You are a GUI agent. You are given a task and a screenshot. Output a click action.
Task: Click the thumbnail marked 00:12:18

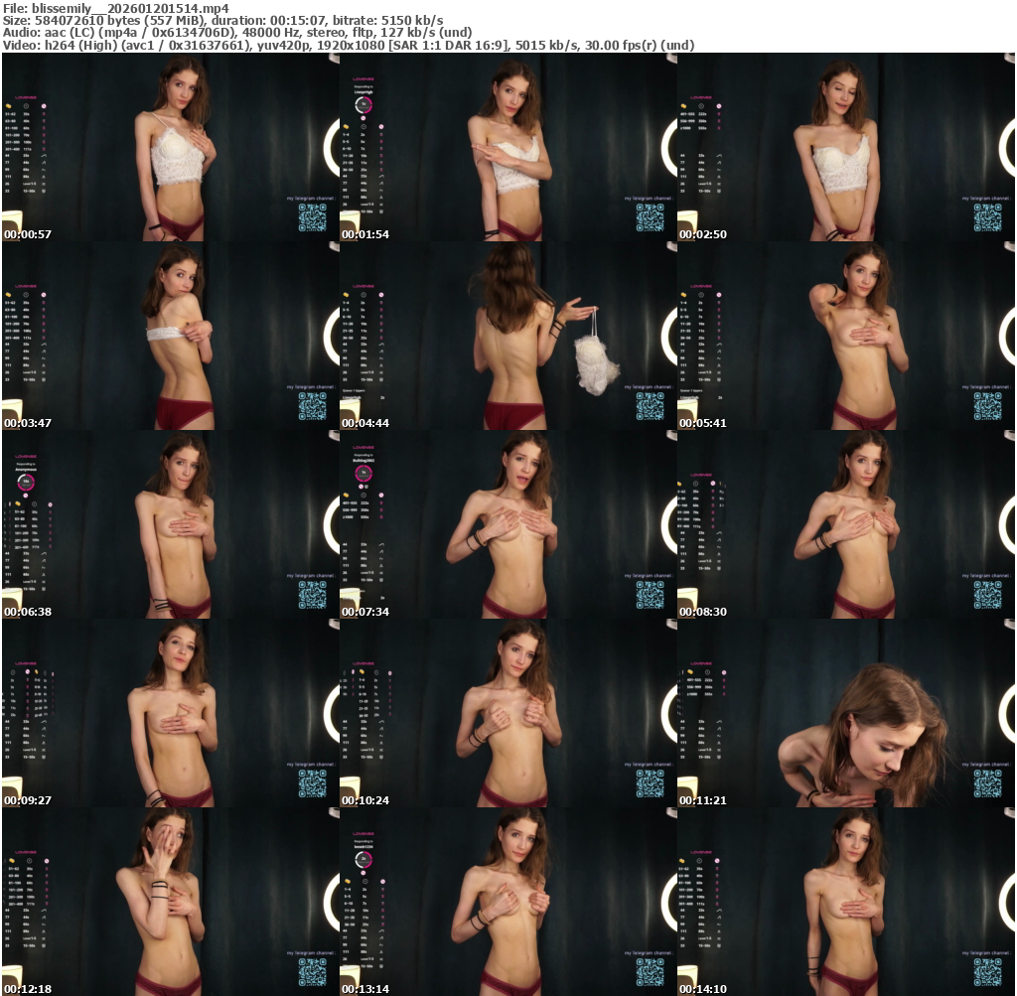coord(170,902)
